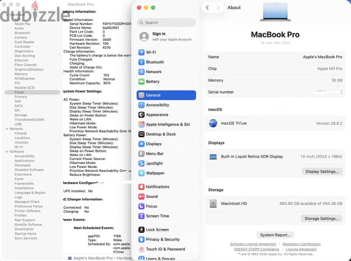
Task: Open Apple Intelligence & Siri icon
Action: coord(141,124)
